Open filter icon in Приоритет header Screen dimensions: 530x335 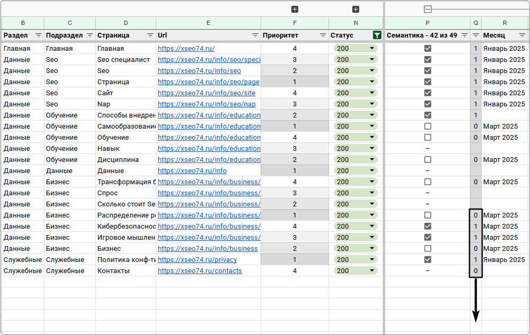(x=323, y=35)
